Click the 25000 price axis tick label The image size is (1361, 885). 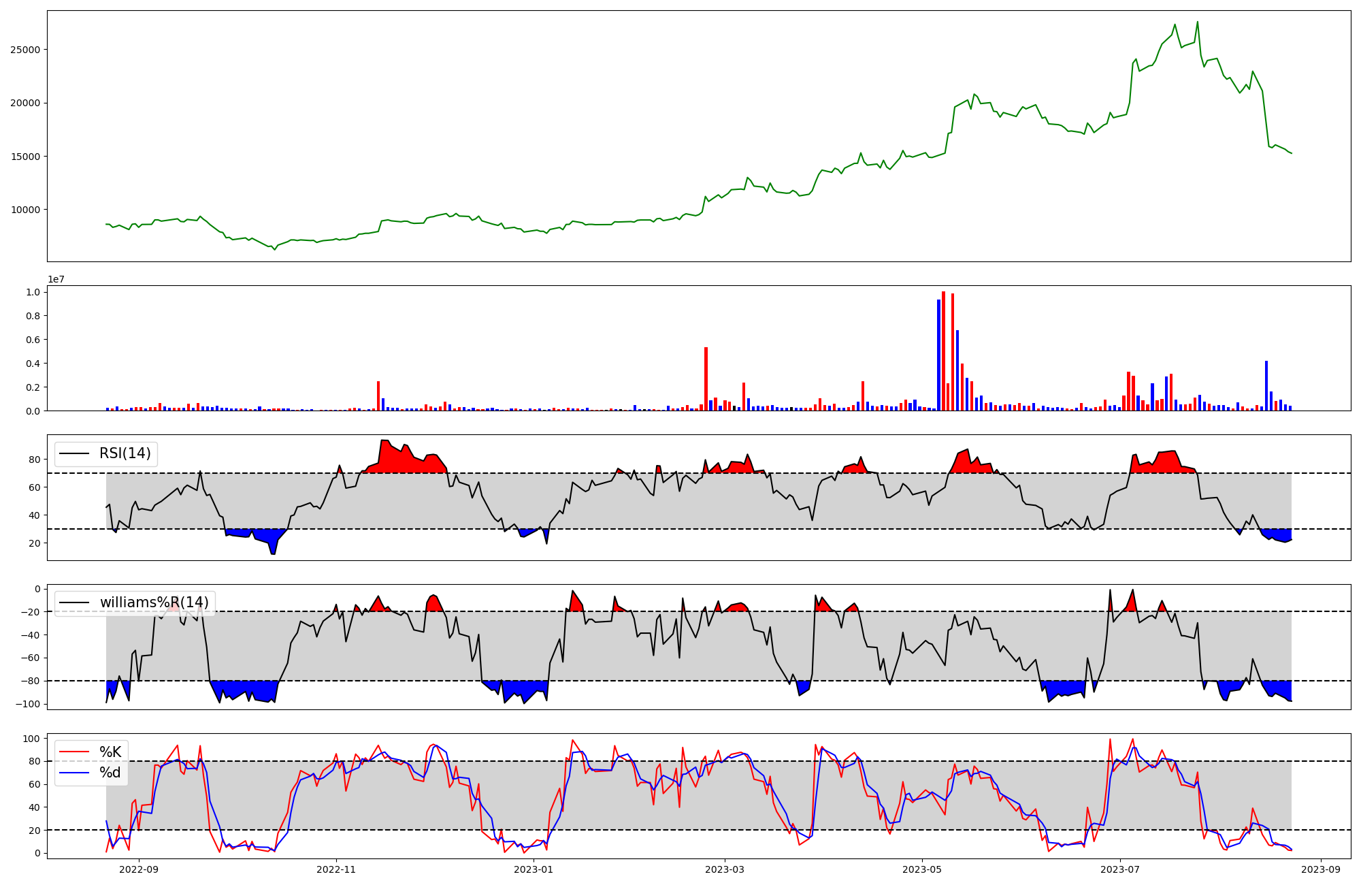coord(25,50)
